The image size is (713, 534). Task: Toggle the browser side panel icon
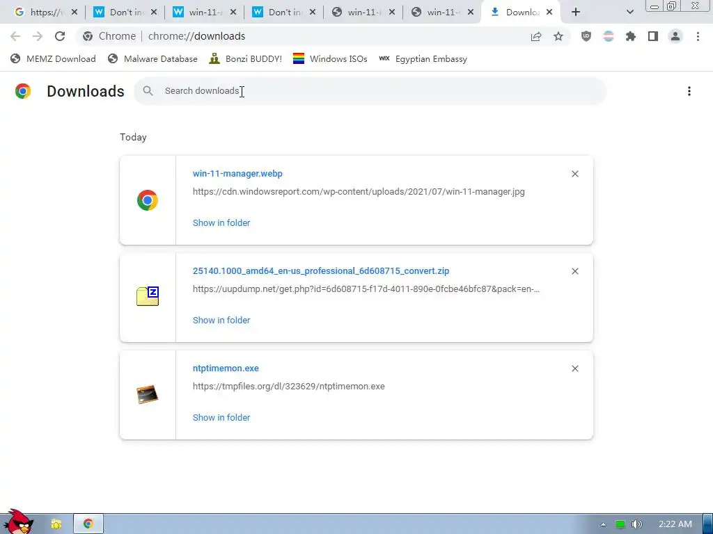653,36
